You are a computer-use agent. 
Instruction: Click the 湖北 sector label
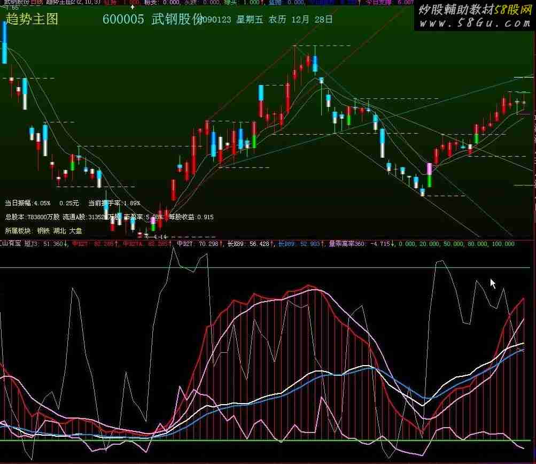coord(59,231)
